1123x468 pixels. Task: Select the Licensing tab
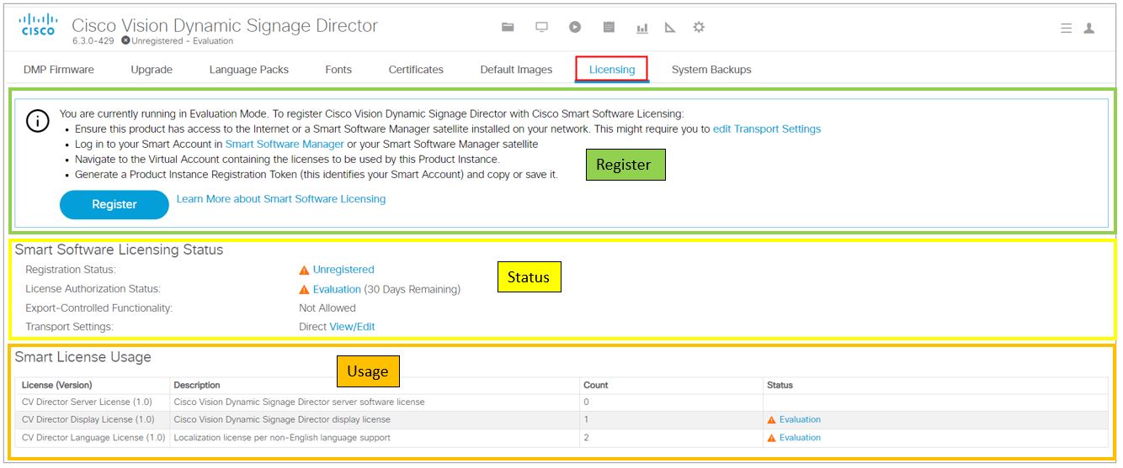tap(612, 70)
